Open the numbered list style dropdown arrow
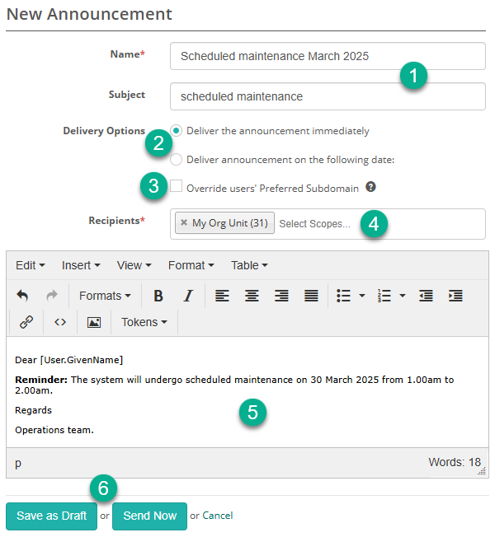The image size is (495, 537). [x=403, y=296]
